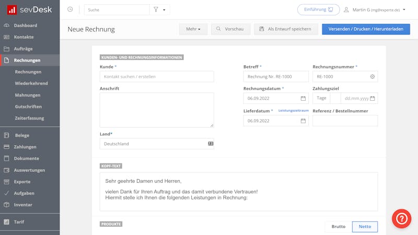Open the Mehr dropdown menu

(193, 29)
